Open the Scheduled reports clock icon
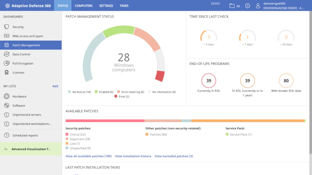The width and height of the screenshot is (312, 175). pyautogui.click(x=6, y=135)
